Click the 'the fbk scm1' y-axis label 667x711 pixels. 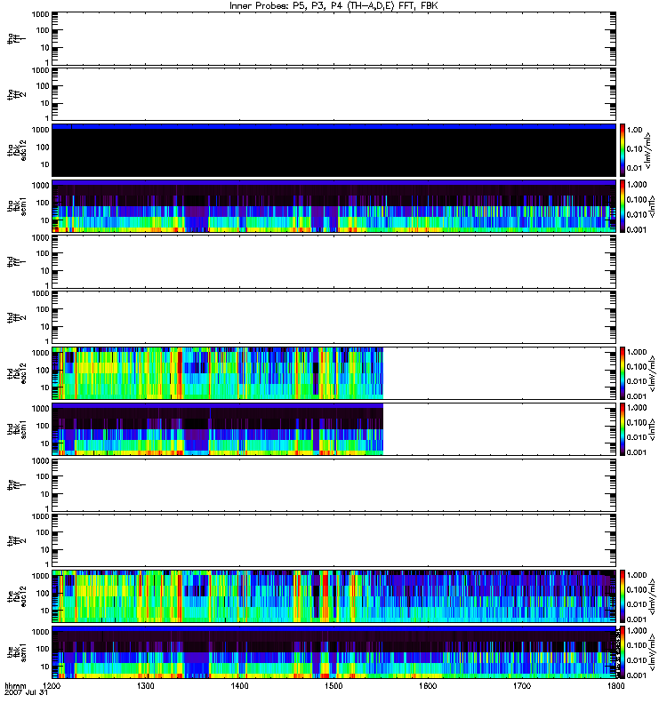(16, 652)
